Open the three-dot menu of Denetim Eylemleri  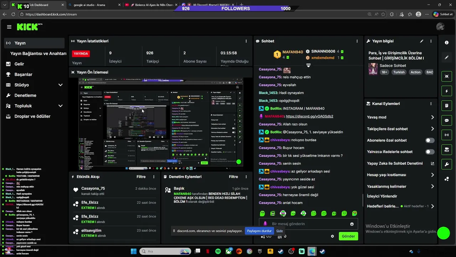[x=246, y=177]
